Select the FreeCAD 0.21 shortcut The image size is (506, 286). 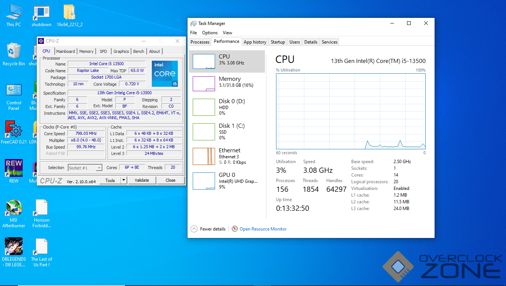(x=14, y=132)
